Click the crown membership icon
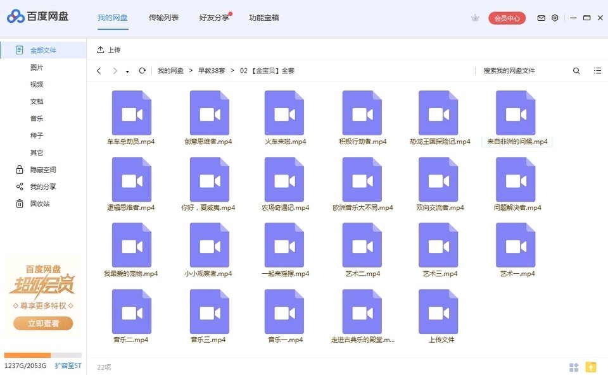This screenshot has height=375, width=608. pos(475,18)
